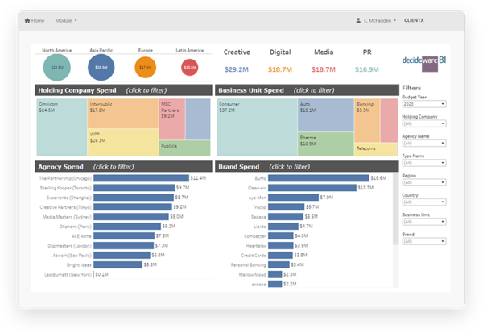
Task: Click the Brand Spend vertical scrollbar
Action: [396, 210]
